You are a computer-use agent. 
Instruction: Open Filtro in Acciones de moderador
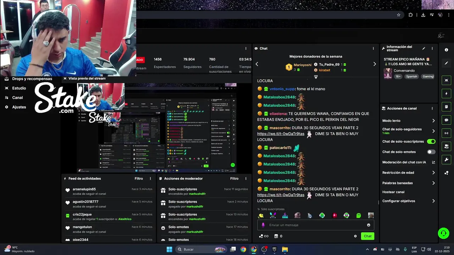(234, 178)
